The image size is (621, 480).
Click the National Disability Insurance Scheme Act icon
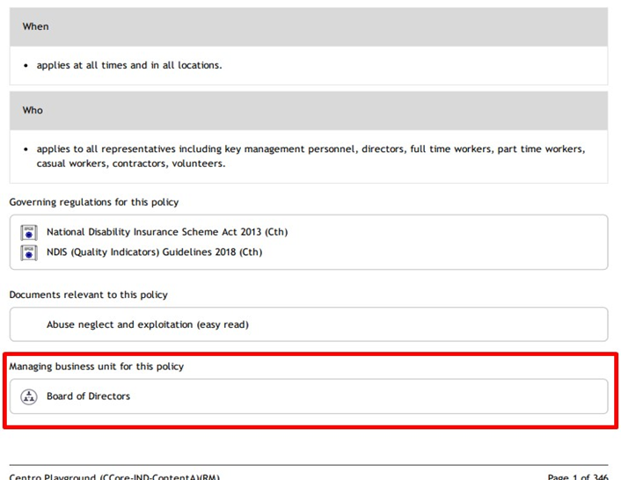[29, 232]
